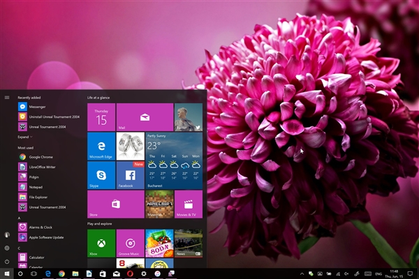Screen dimensions: 419x279
Task: Open the Xbox tile
Action: point(101,243)
